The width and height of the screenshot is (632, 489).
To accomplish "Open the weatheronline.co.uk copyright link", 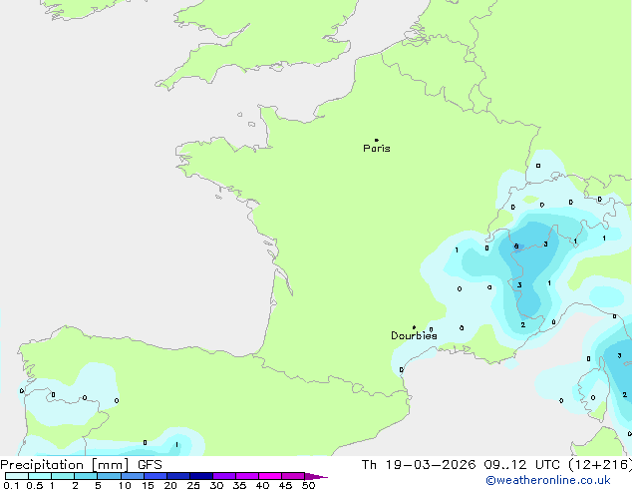I will coord(548,480).
